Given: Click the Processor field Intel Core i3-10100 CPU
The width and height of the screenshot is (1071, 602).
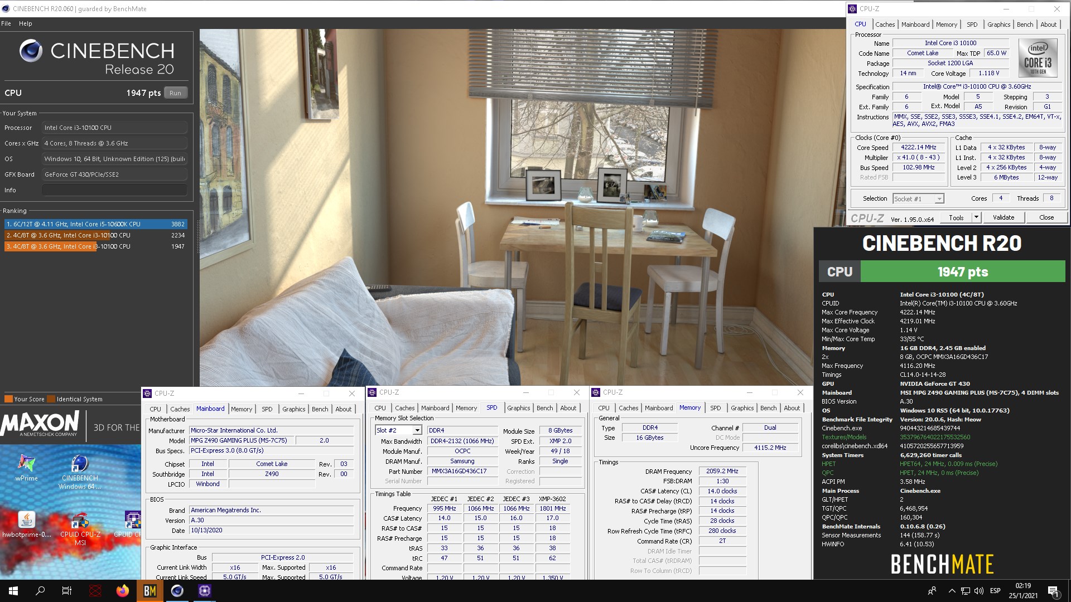Looking at the screenshot, I should click(114, 128).
